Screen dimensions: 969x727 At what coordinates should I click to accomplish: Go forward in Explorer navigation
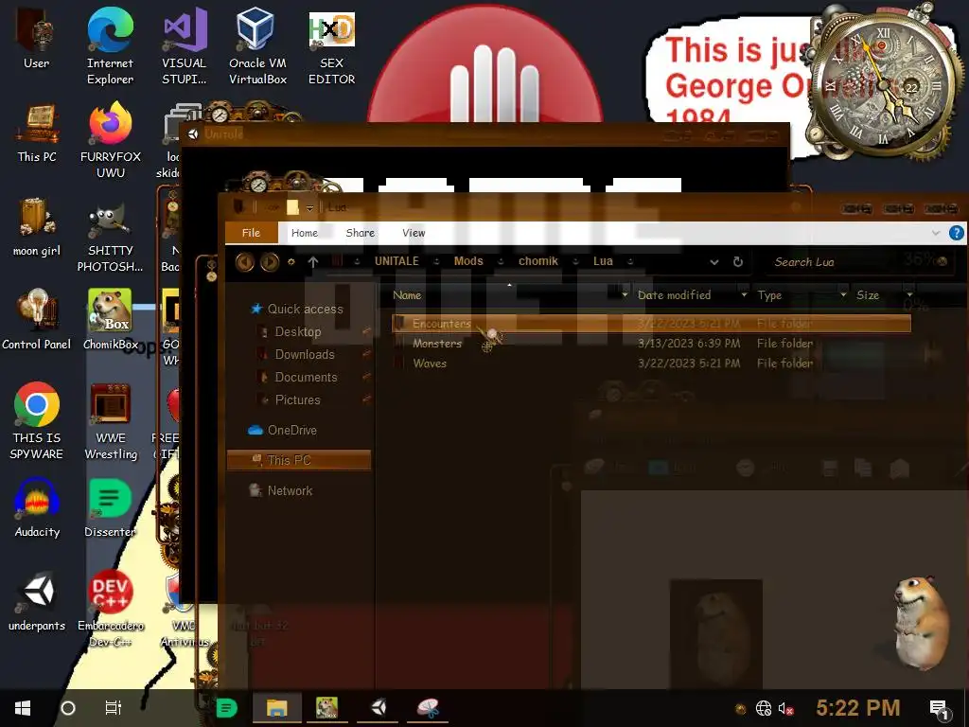click(270, 262)
